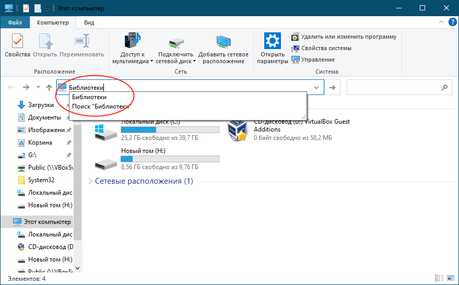Click the Go-to arrow next to the address bar
Screen dimensions: 459x285
(332, 88)
